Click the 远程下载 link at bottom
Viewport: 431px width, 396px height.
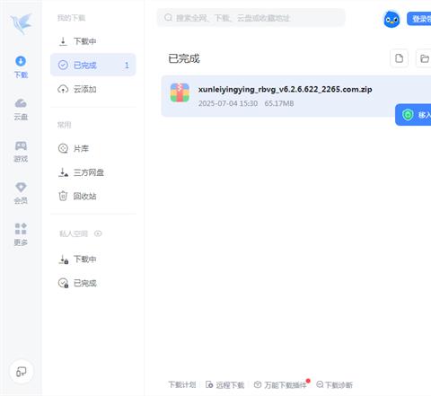click(225, 385)
